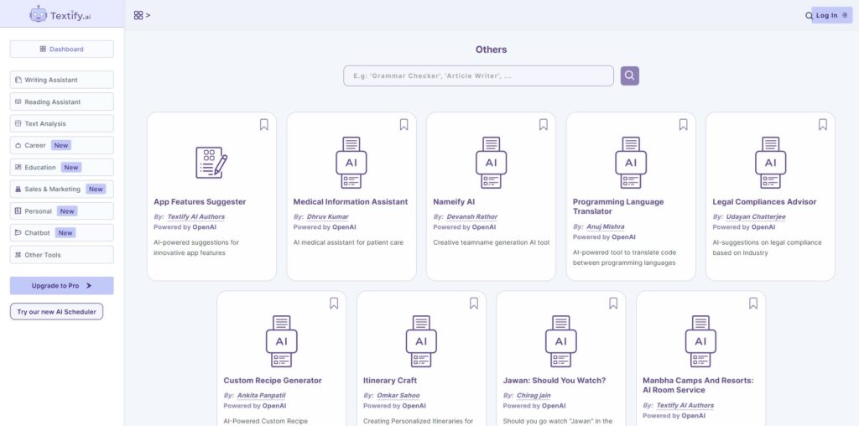Open author link Omkar Sahoo
The height and width of the screenshot is (426, 859).
pos(398,395)
